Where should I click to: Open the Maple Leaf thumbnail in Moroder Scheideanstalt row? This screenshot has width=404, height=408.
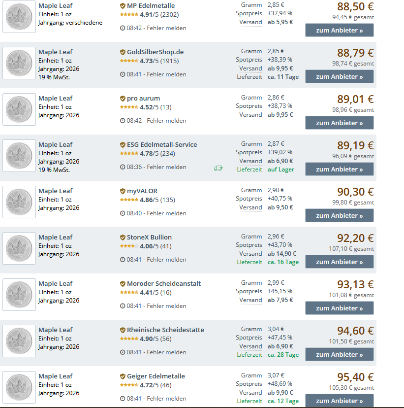pos(19,295)
